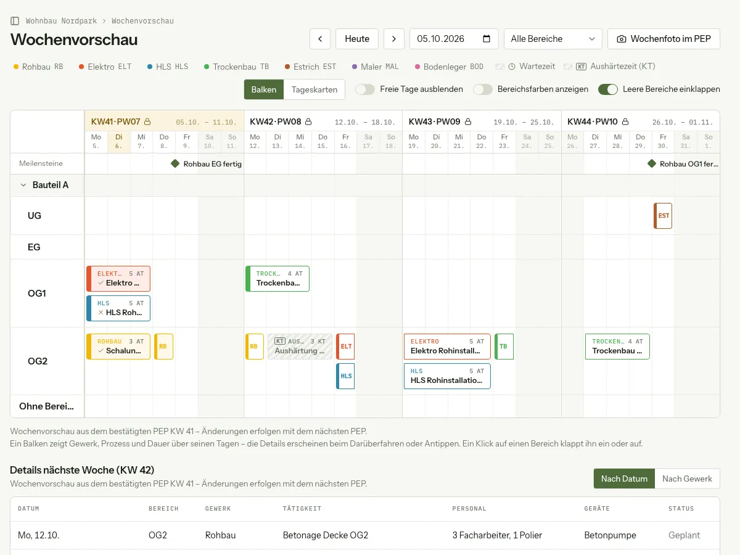Screen dimensions: 740x555
Task: Sort details Nach Gewerk
Action: point(687,479)
